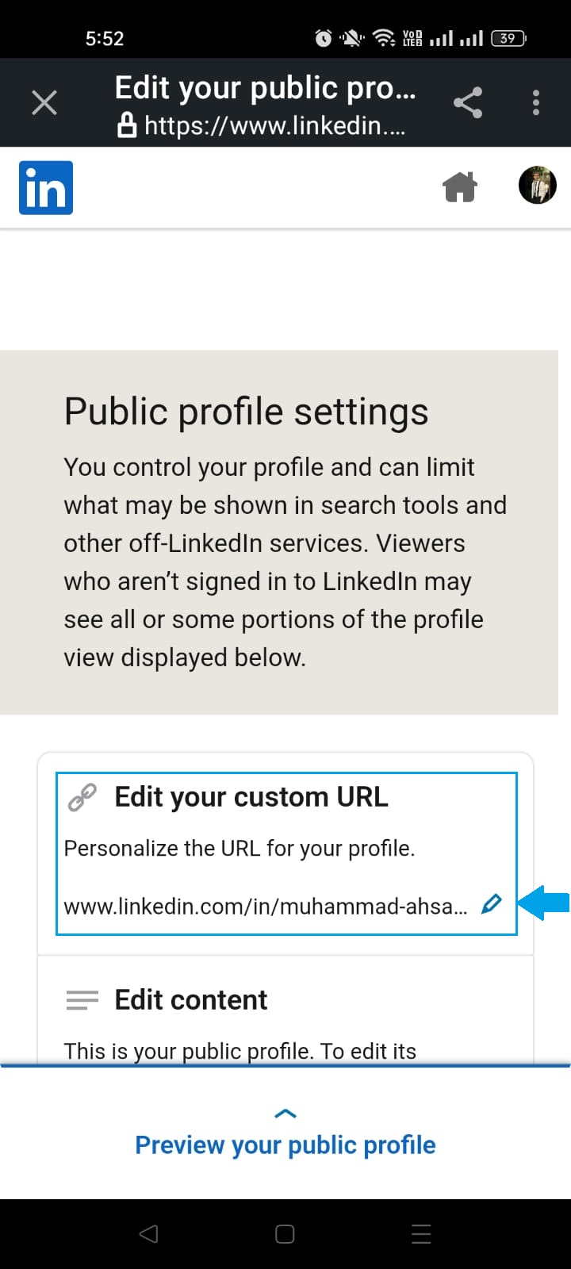Collapse the preview panel using the chevron
Viewport: 571px width, 1269px height.
[285, 1114]
